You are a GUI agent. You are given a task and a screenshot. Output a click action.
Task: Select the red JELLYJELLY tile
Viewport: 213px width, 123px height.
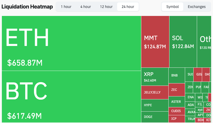[x=155, y=92]
